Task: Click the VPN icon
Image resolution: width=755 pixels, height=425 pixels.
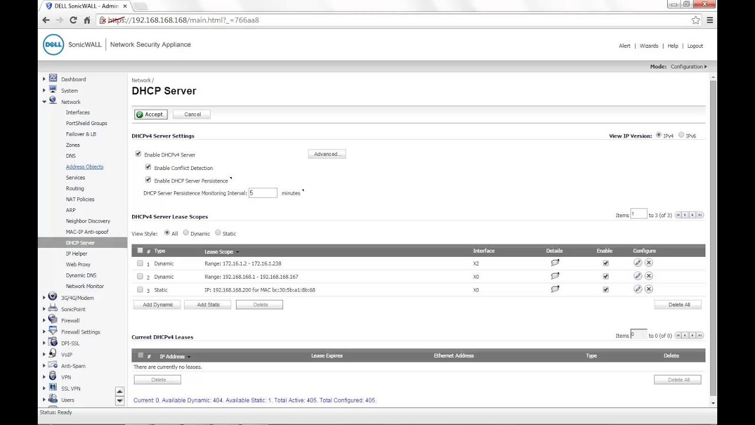Action: tap(53, 376)
